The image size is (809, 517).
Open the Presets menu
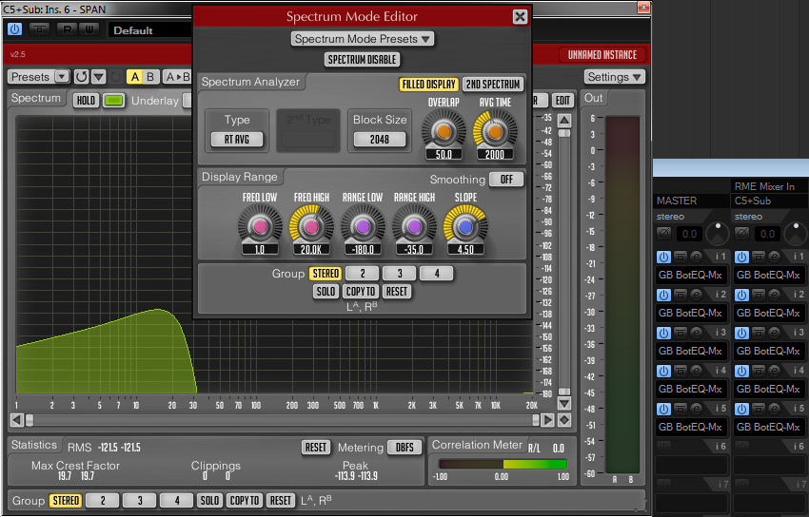(x=39, y=77)
